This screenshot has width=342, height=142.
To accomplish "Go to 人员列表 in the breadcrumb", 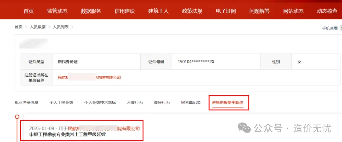I will point(60,27).
